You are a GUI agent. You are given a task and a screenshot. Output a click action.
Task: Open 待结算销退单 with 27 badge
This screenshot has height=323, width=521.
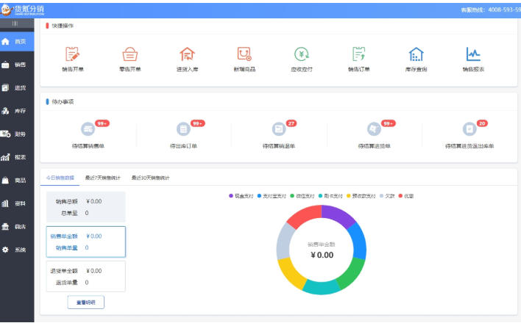tap(279, 130)
